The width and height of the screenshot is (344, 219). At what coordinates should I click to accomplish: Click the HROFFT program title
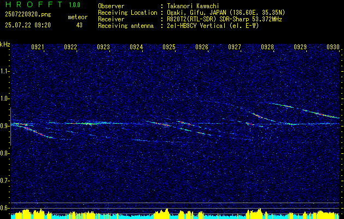pyautogui.click(x=34, y=4)
